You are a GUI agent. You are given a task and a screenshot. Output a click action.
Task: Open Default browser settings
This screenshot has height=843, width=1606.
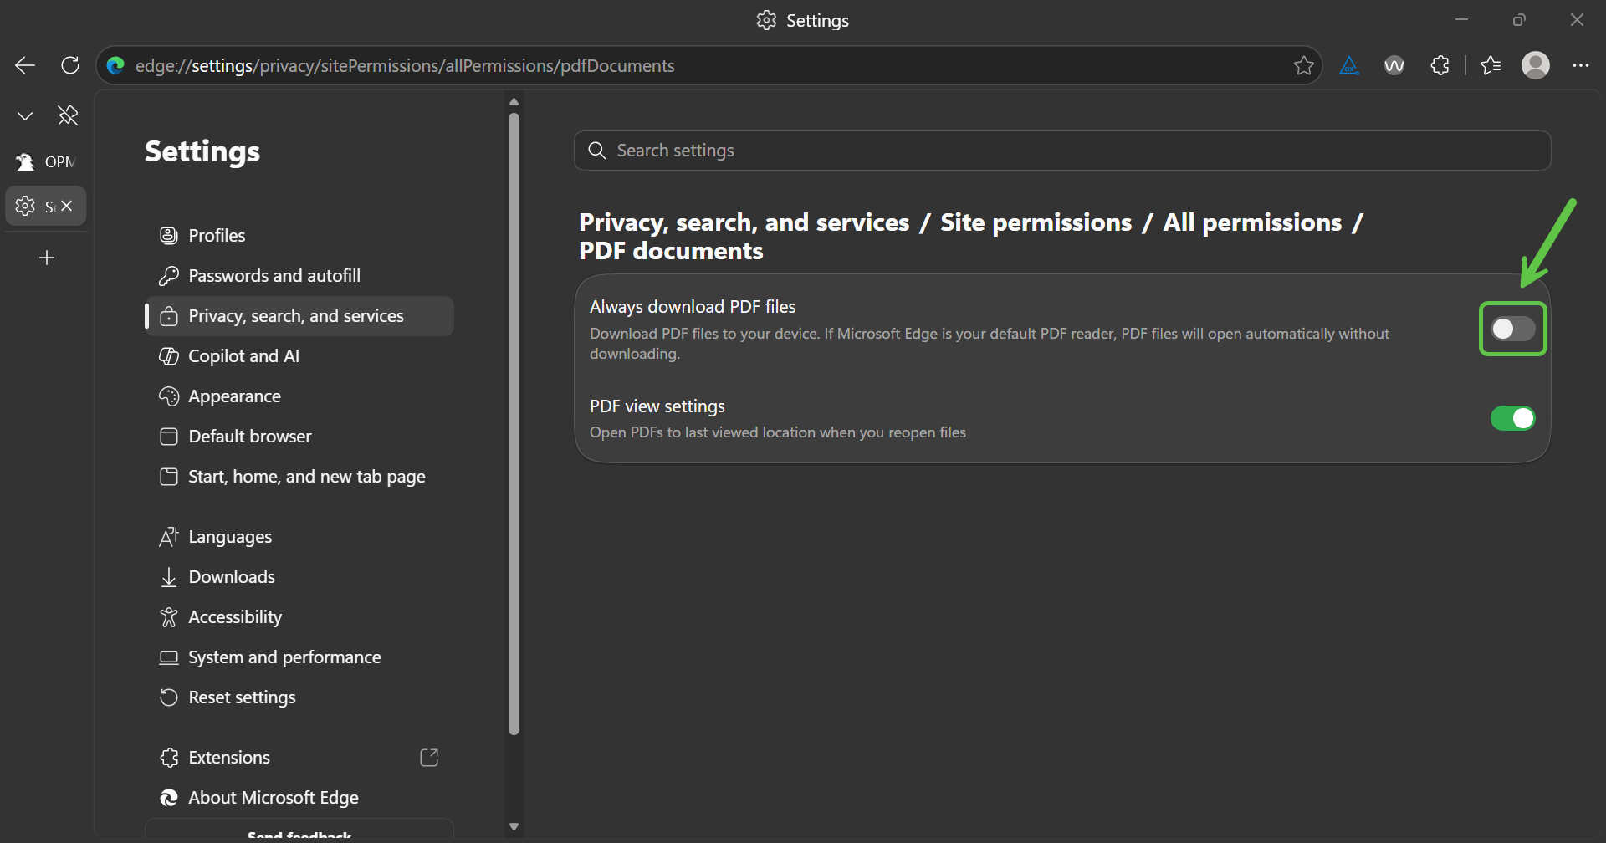[x=299, y=437]
